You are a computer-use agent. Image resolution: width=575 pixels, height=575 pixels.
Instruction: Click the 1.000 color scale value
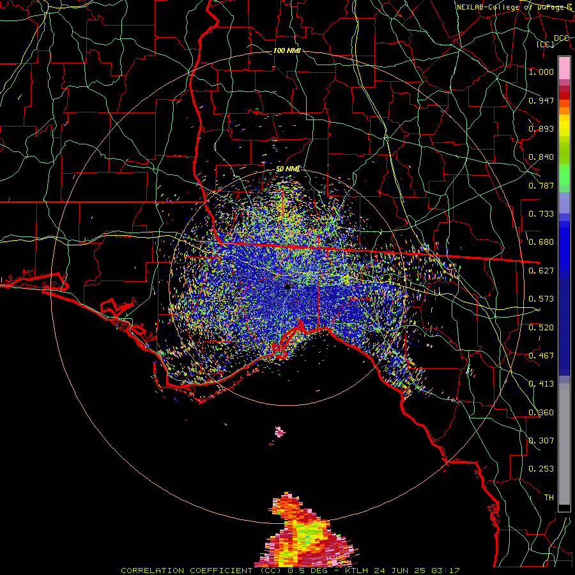tap(541, 72)
